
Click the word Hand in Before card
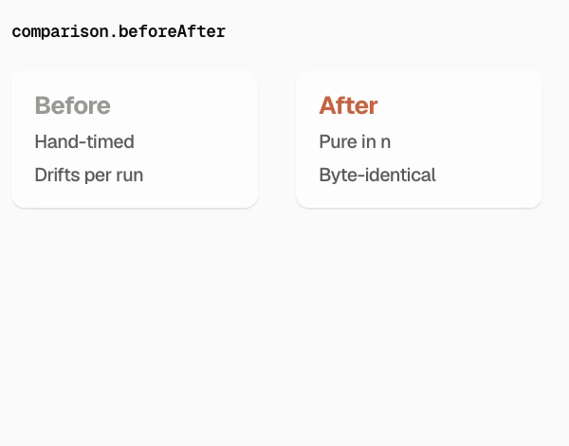(x=53, y=141)
